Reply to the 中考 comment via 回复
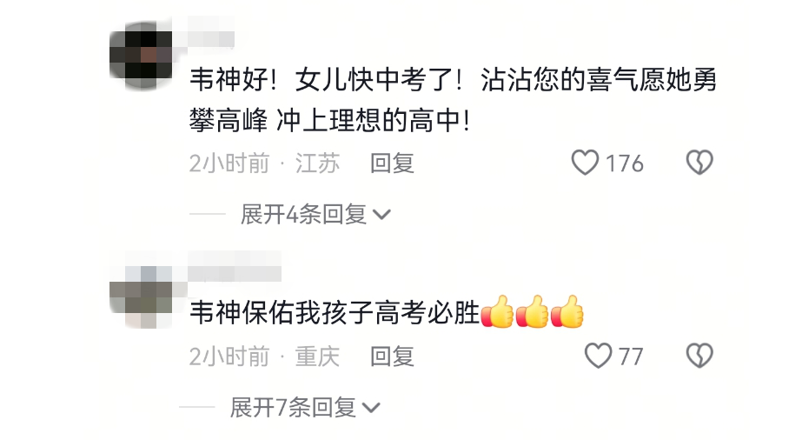 click(392, 163)
